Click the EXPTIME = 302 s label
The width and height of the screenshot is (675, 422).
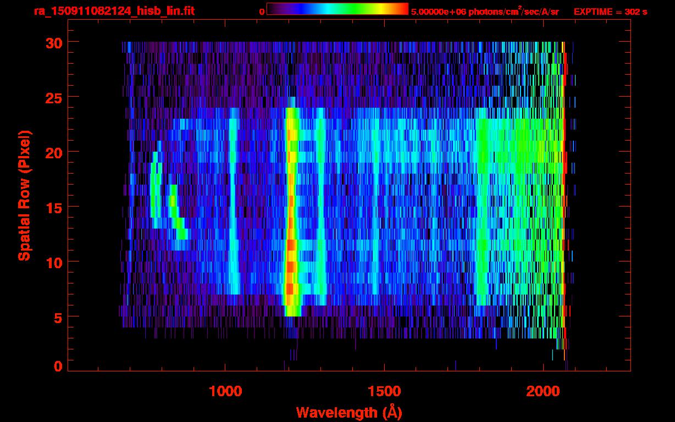(610, 12)
